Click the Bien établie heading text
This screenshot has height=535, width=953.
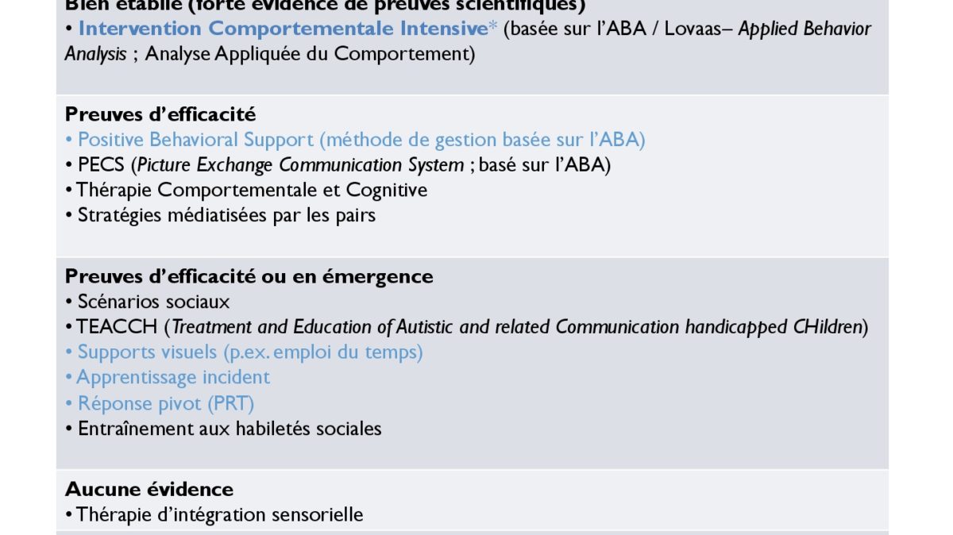[326, 6]
